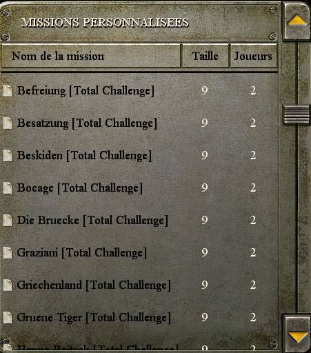This screenshot has width=311, height=353.
Task: Choose the Die Bruecke [Total Challenge] mission
Action: point(139,220)
